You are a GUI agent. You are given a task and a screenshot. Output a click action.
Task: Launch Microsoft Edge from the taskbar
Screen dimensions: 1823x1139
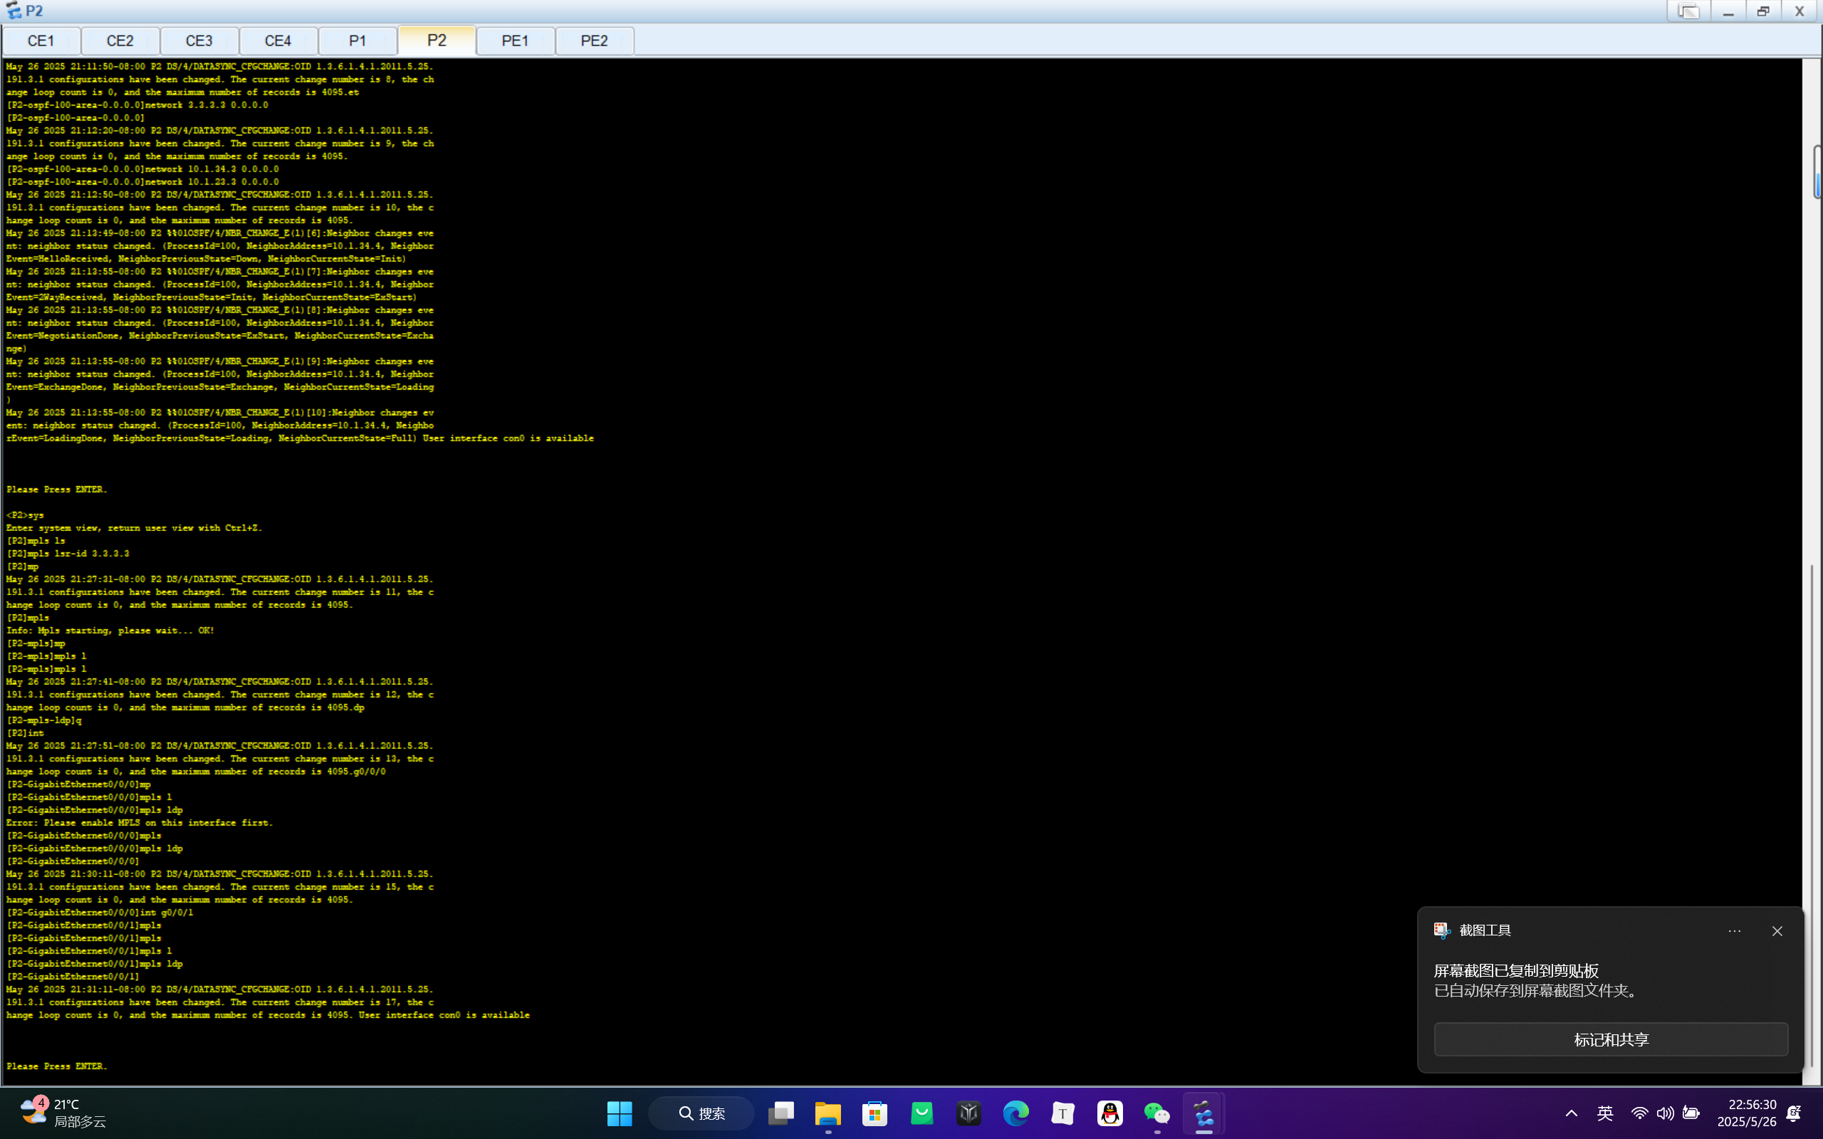(x=1015, y=1113)
